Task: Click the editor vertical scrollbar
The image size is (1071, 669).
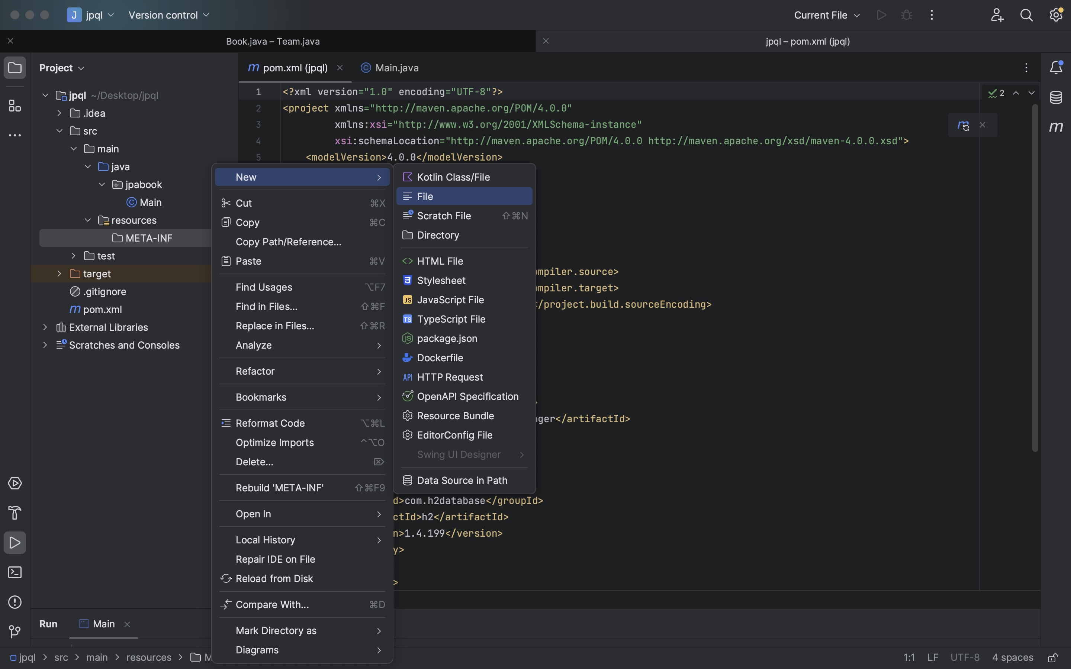Action: coord(1035,278)
